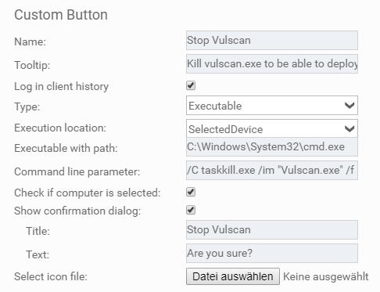The image size is (380, 292).
Task: Click the Show confirmation dialog label
Action: pyautogui.click(x=77, y=211)
